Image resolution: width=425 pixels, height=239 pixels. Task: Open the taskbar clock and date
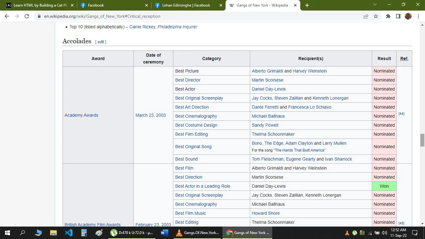click(x=398, y=233)
